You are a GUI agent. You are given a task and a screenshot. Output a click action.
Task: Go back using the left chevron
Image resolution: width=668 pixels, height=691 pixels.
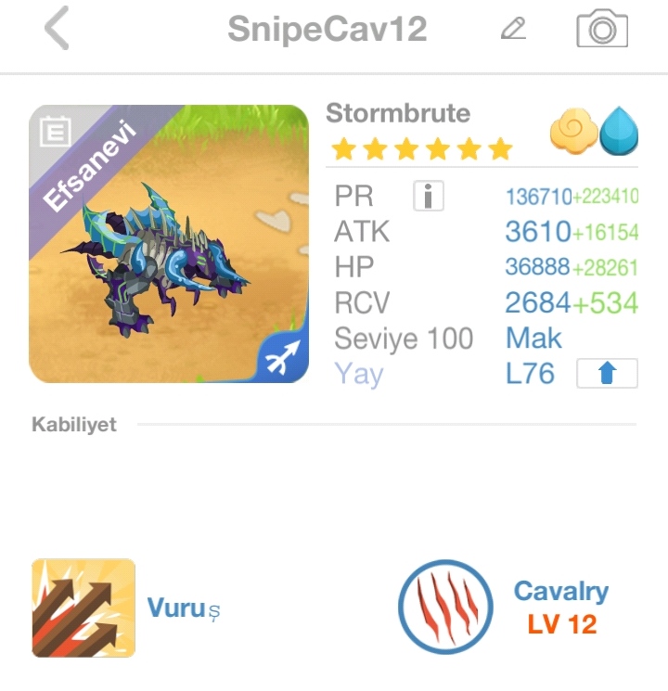[57, 28]
